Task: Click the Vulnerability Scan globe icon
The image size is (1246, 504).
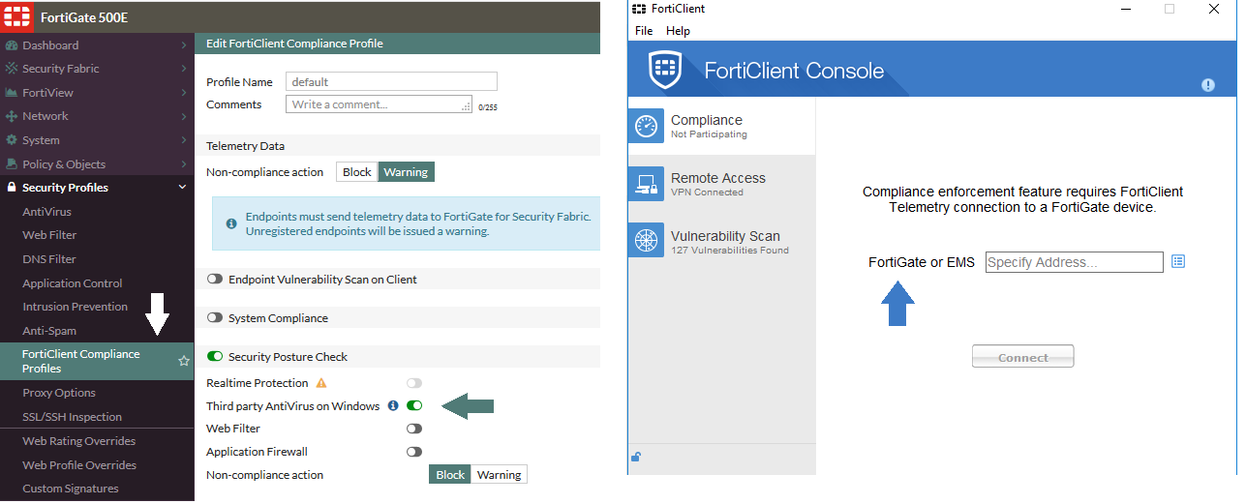Action: click(x=646, y=241)
